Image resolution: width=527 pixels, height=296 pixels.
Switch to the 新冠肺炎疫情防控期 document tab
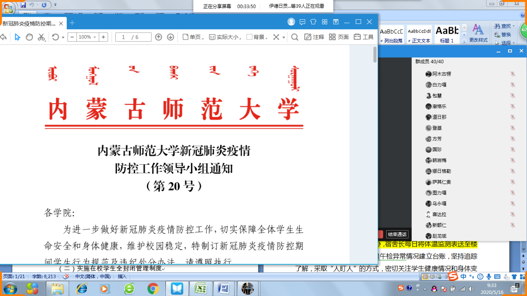(x=29, y=23)
